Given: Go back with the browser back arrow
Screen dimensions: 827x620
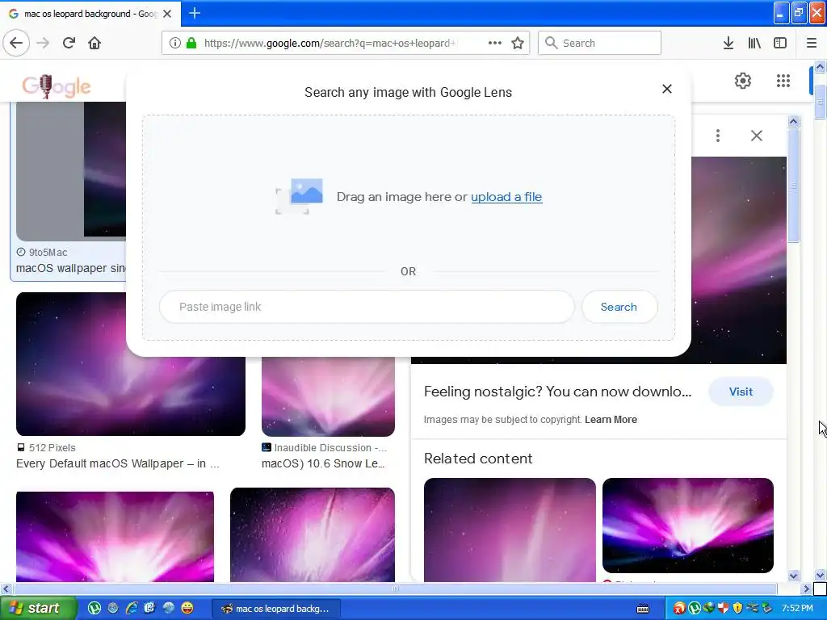Looking at the screenshot, I should 16,44.
